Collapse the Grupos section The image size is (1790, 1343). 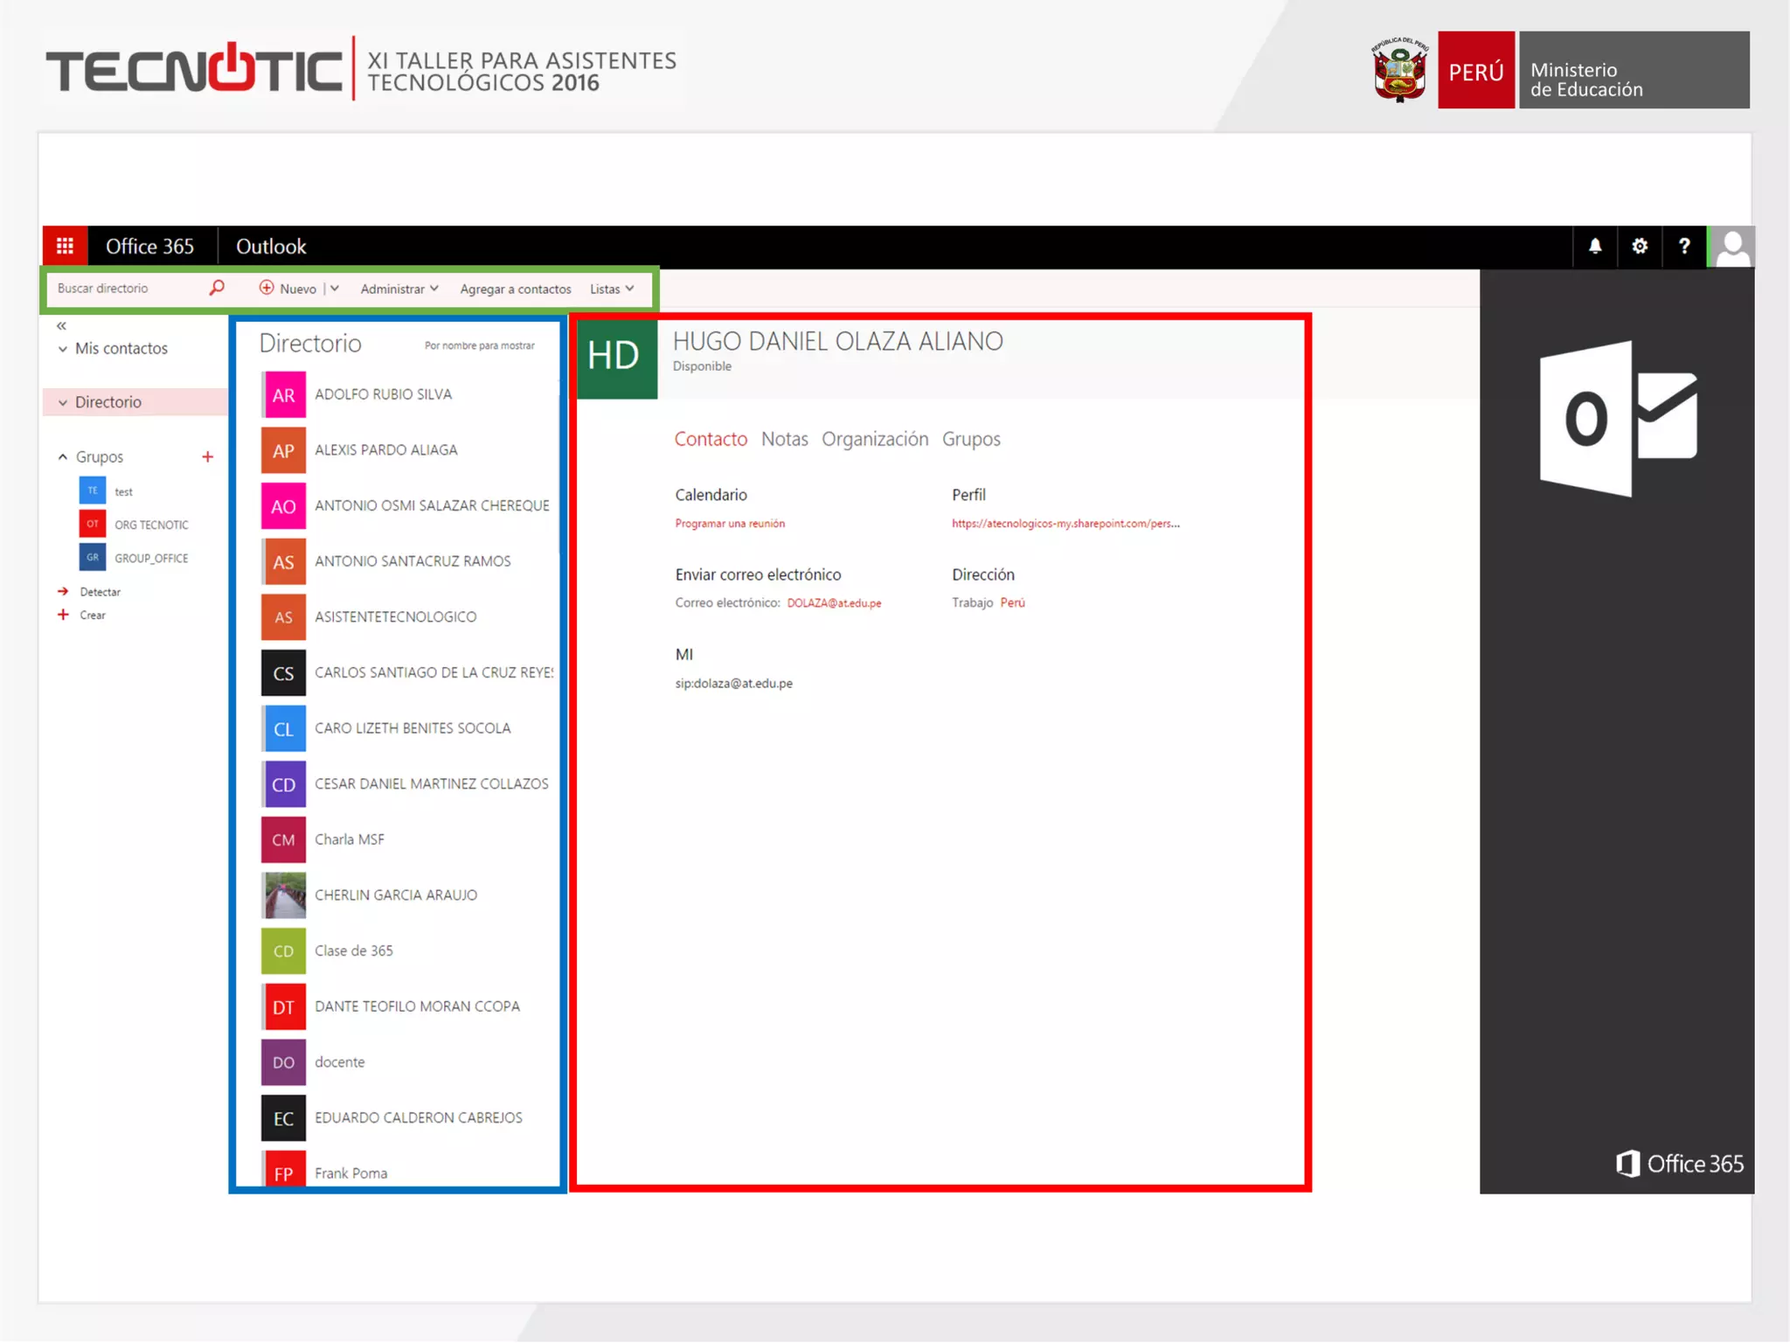(63, 456)
